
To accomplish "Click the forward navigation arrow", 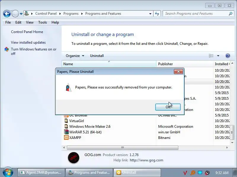I will click(x=15, y=14).
